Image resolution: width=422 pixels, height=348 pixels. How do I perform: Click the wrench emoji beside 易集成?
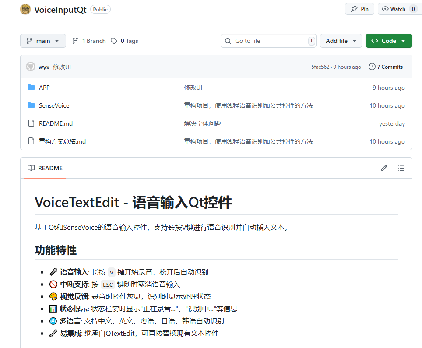pos(53,334)
